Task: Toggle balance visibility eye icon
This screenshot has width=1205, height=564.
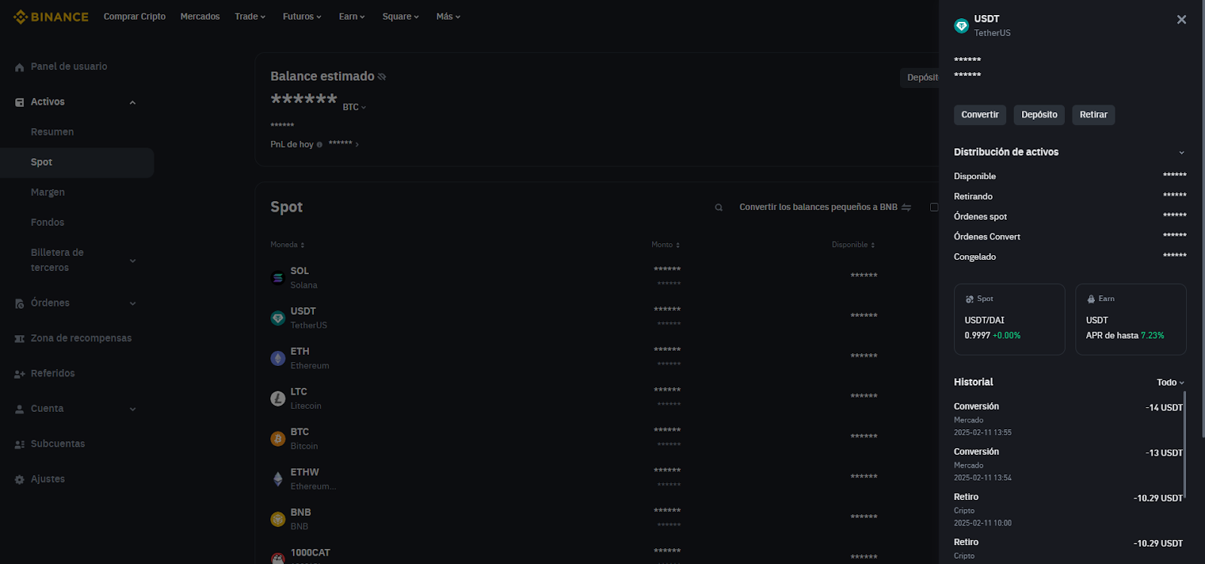Action: (x=382, y=77)
